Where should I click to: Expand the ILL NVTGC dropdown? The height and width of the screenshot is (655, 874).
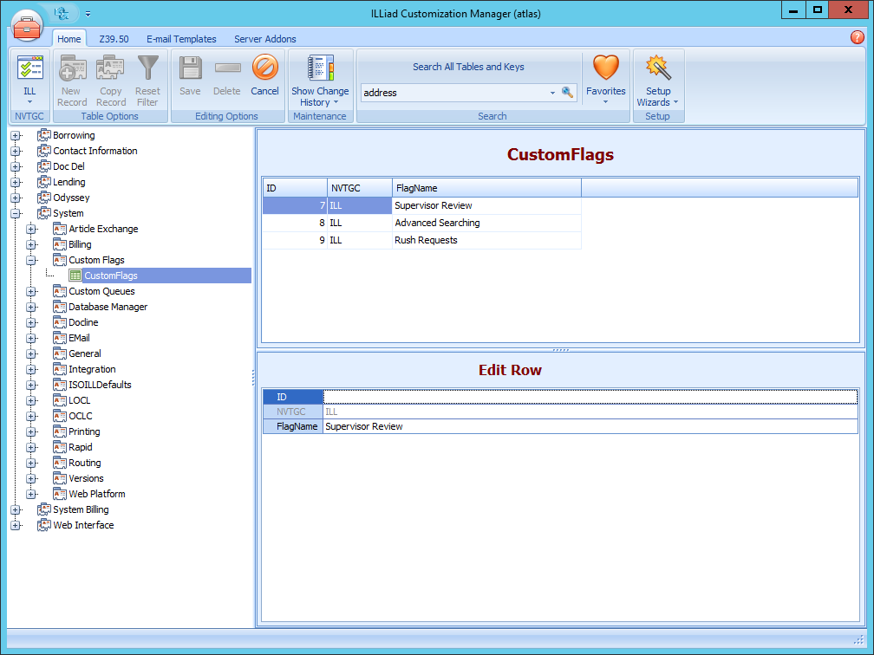tap(29, 101)
